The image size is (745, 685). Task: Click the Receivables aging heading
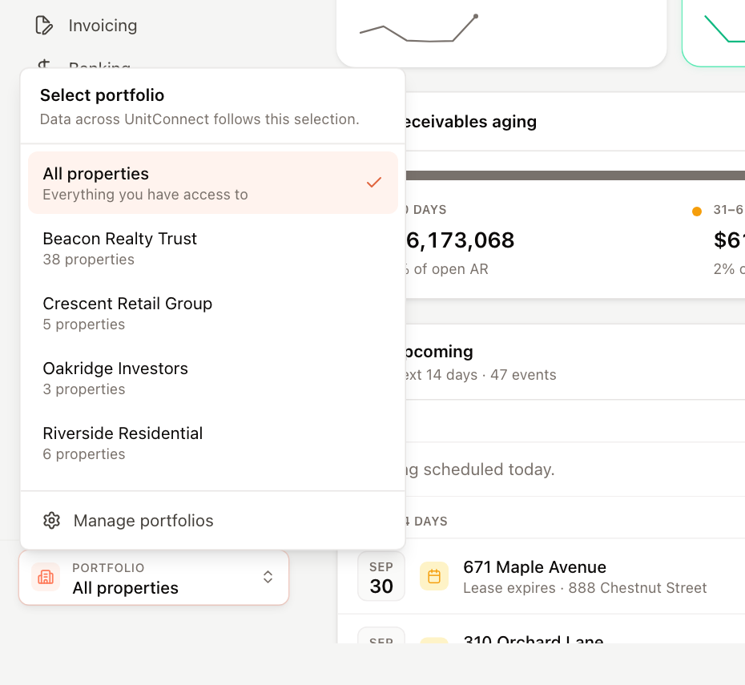(471, 122)
